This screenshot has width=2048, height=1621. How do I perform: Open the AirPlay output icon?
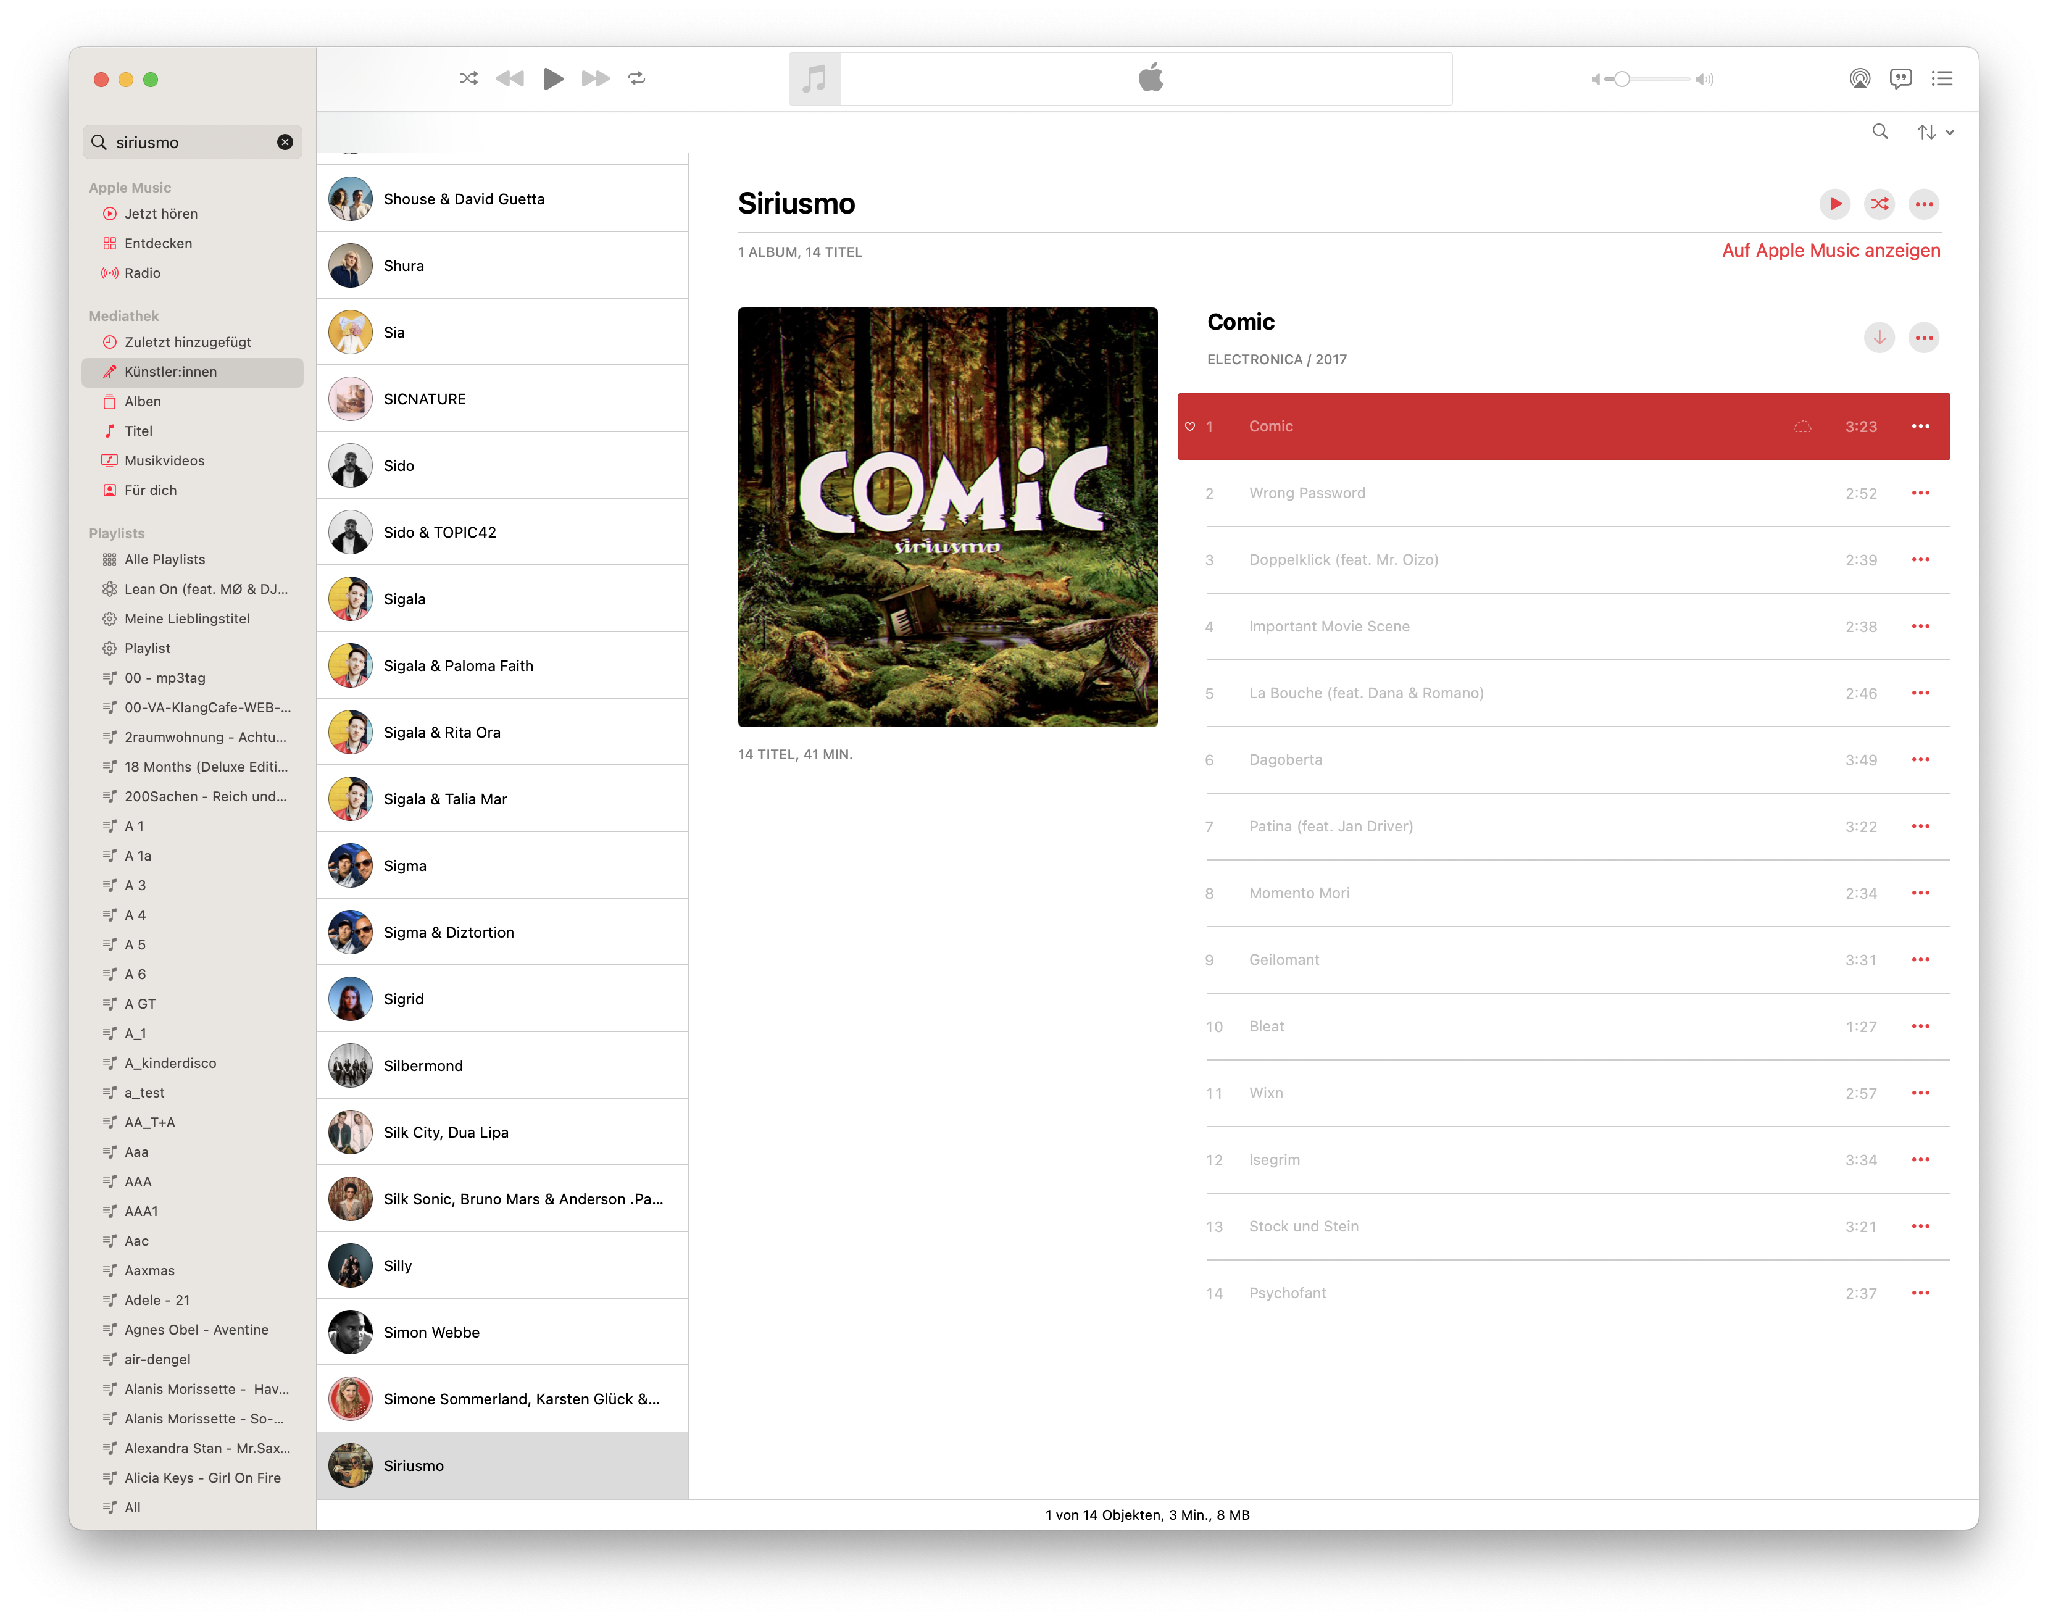click(x=1859, y=79)
